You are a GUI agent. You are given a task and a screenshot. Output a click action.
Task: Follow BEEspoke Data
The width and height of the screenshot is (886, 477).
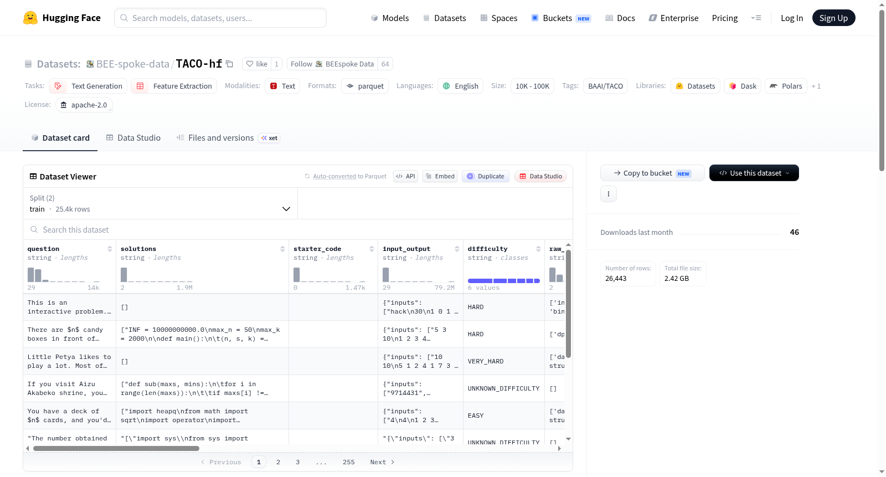pos(332,64)
